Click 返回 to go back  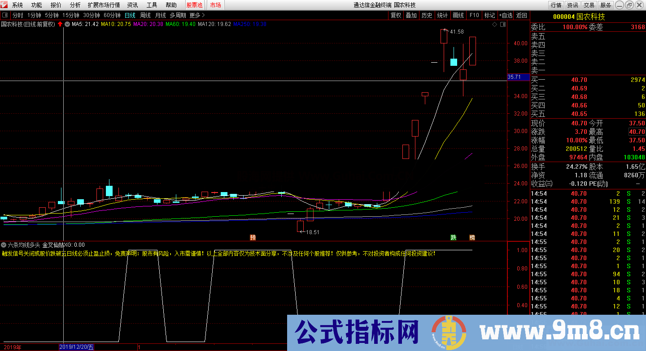click(521, 15)
